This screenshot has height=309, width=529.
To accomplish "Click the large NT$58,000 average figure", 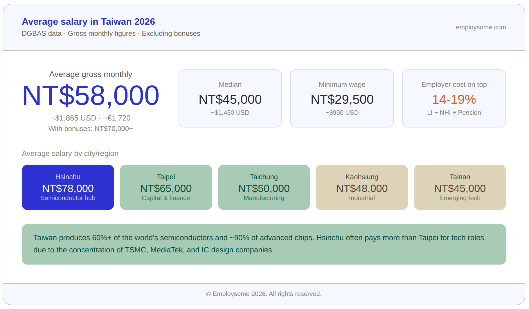I will pyautogui.click(x=91, y=96).
